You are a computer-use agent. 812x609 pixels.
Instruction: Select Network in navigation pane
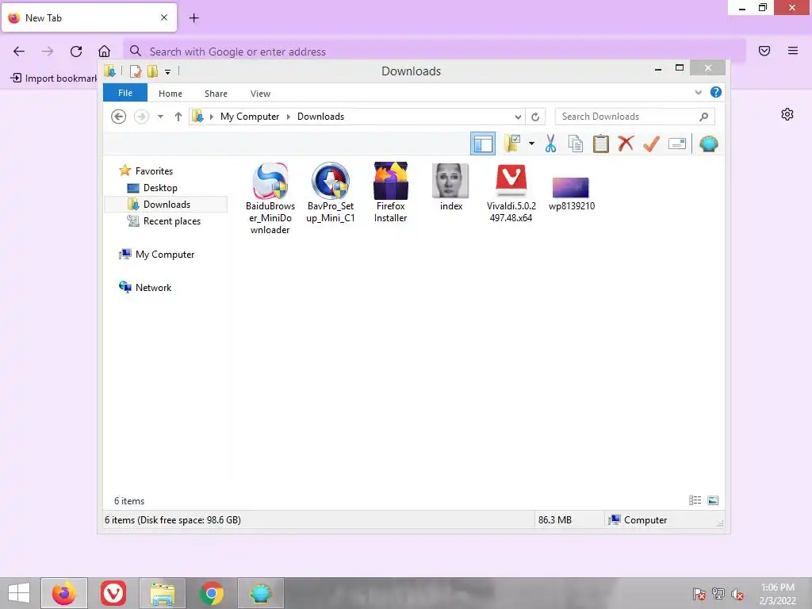pos(145,287)
